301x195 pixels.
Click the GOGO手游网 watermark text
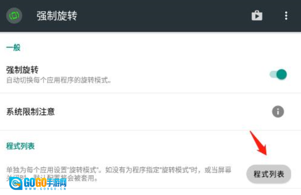point(45,182)
